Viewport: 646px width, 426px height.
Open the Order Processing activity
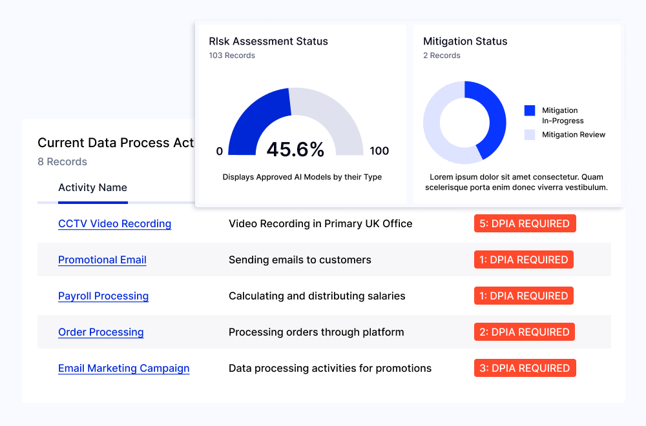[101, 332]
